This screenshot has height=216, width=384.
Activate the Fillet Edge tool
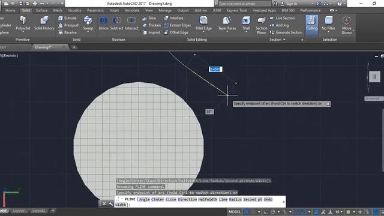pos(203,23)
